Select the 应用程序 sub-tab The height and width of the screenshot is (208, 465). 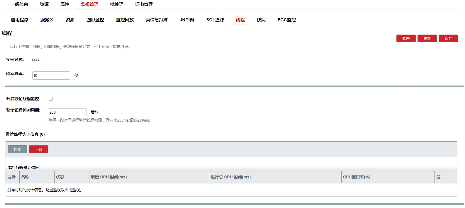20,20
